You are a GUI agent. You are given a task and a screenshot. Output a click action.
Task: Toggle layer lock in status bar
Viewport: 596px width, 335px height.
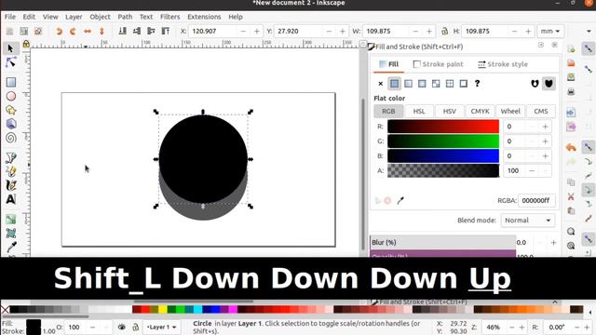click(135, 327)
